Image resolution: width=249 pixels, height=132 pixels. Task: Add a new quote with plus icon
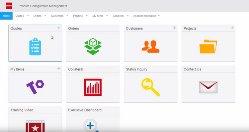(59, 28)
